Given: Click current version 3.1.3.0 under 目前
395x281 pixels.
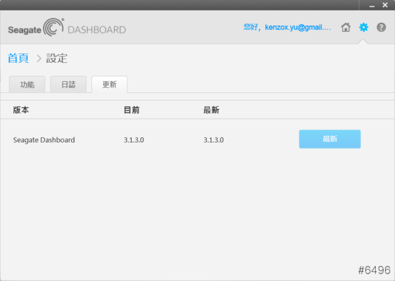Looking at the screenshot, I should pos(134,140).
